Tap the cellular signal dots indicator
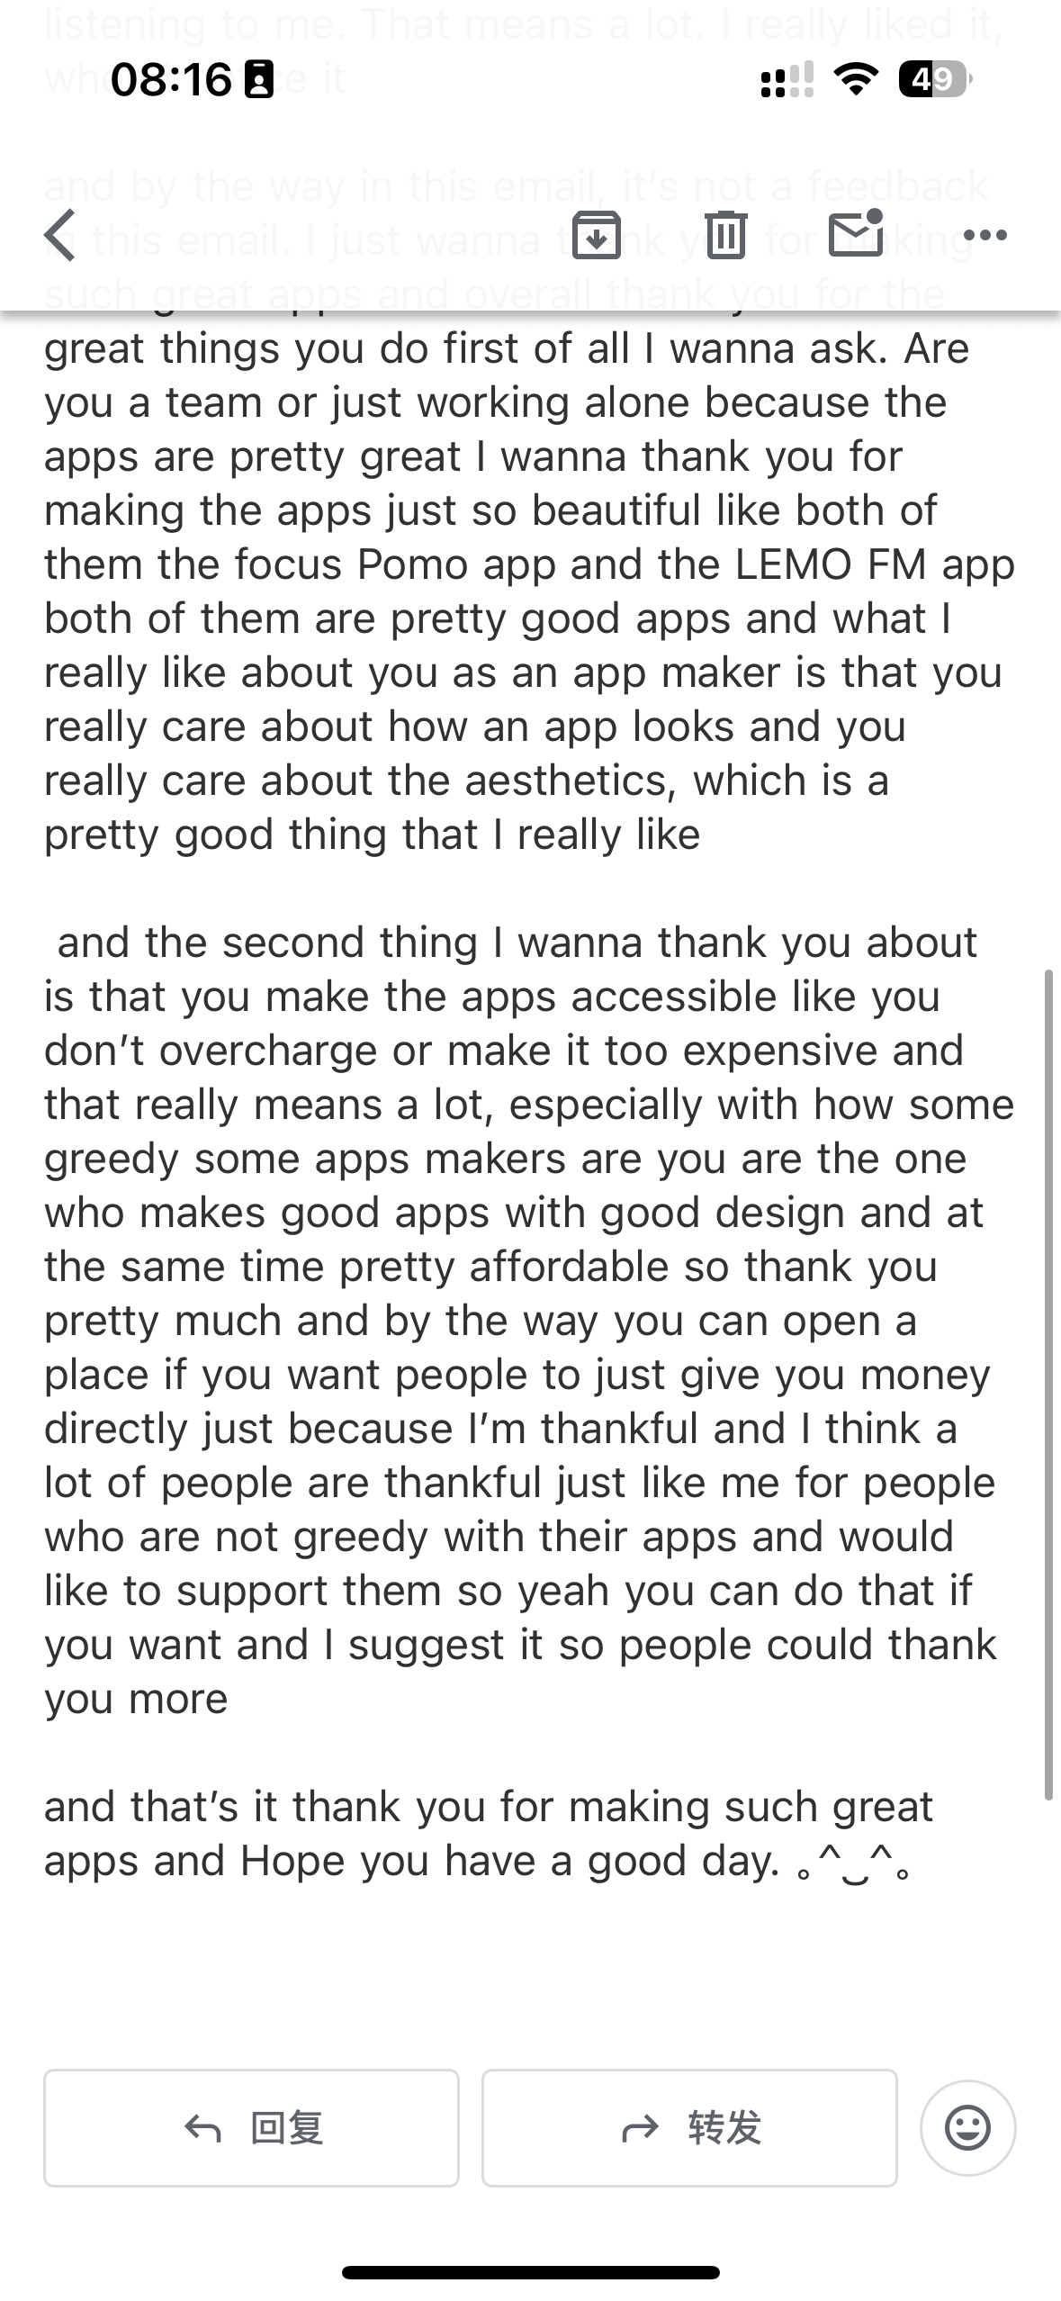The image size is (1061, 2301). pyautogui.click(x=787, y=80)
